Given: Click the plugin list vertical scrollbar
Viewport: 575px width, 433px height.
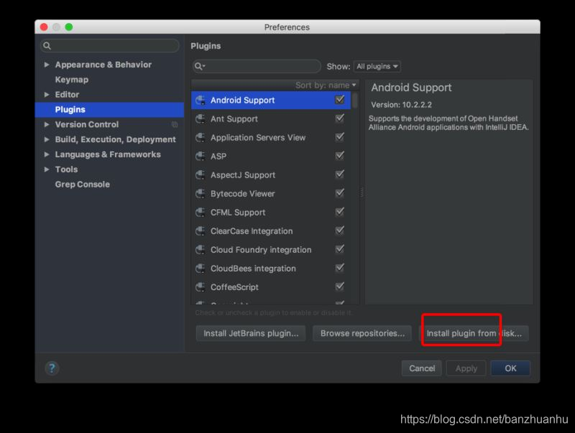Looking at the screenshot, I should click(x=354, y=100).
